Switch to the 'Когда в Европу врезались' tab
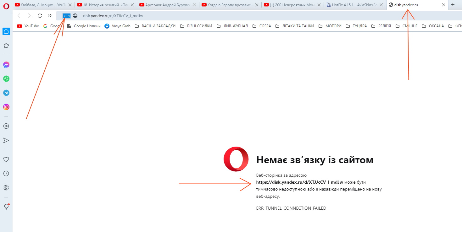Viewport: 462px width, 232px height. click(x=230, y=5)
